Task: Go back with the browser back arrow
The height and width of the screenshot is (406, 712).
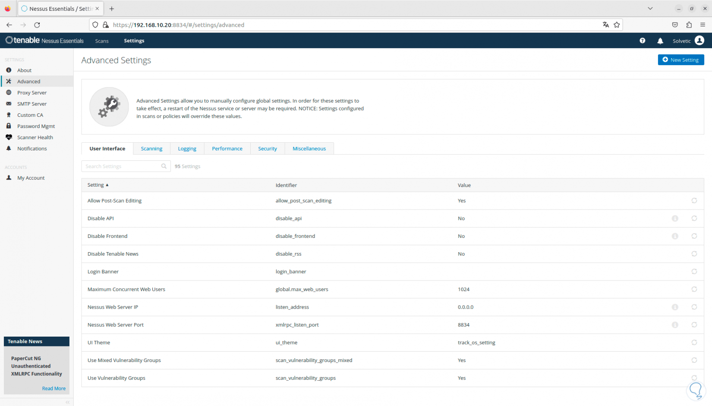Action: coord(9,25)
